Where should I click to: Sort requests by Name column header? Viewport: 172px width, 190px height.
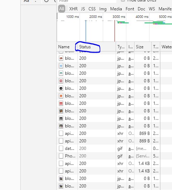tap(64, 47)
